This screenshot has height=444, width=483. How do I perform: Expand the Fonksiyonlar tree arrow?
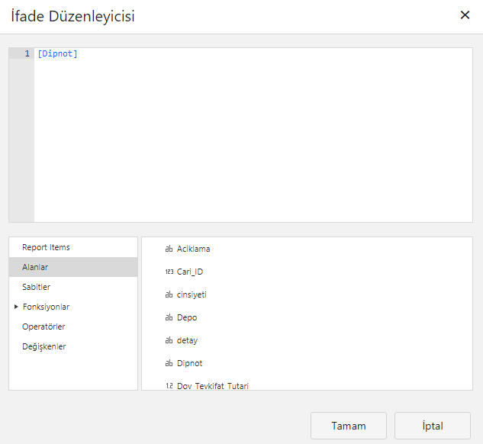point(16,307)
